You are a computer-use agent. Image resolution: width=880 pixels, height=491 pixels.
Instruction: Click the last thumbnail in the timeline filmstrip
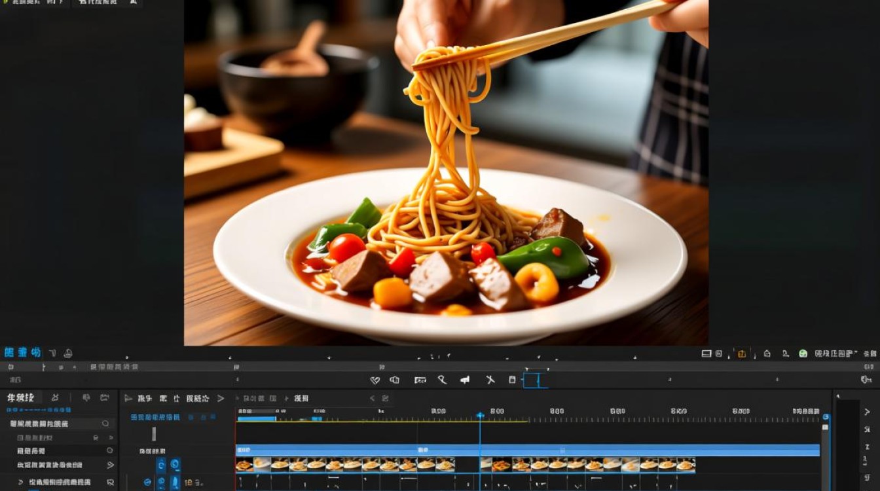click(686, 465)
